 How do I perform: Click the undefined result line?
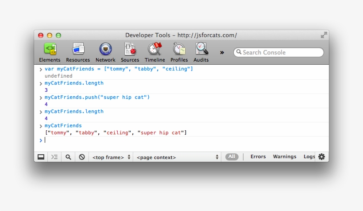[x=58, y=76]
